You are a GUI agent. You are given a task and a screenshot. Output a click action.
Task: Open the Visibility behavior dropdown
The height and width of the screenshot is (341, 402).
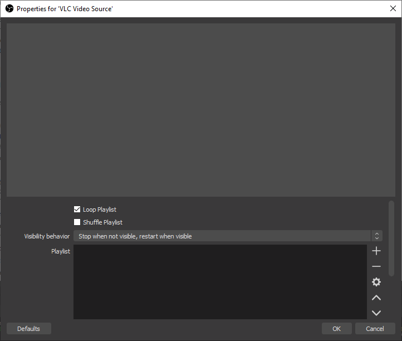(228, 236)
